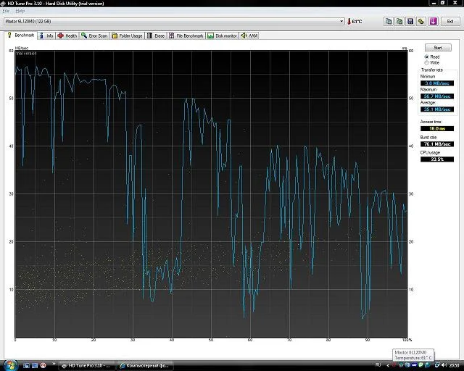Screen dimensions: 464x371
Task: Click the Windows Start orb
Action: tap(8, 364)
